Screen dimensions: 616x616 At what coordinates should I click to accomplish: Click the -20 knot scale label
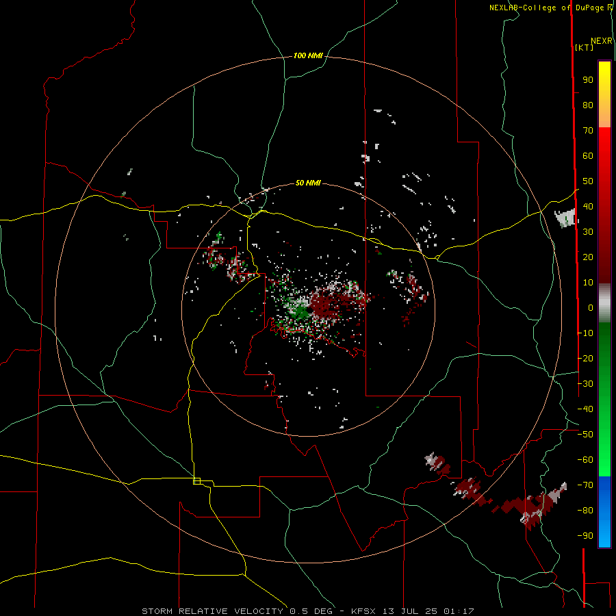(x=585, y=359)
